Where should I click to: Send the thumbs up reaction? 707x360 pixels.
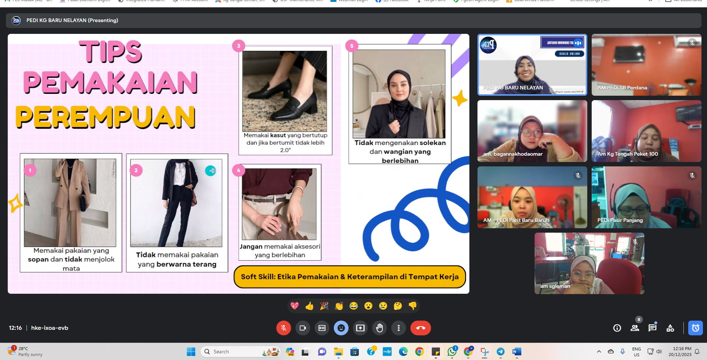pos(309,306)
